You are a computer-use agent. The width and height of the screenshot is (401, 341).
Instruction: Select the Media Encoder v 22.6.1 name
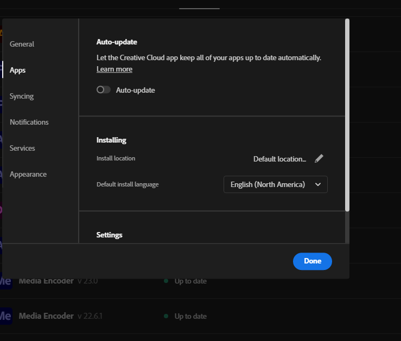pyautogui.click(x=46, y=316)
